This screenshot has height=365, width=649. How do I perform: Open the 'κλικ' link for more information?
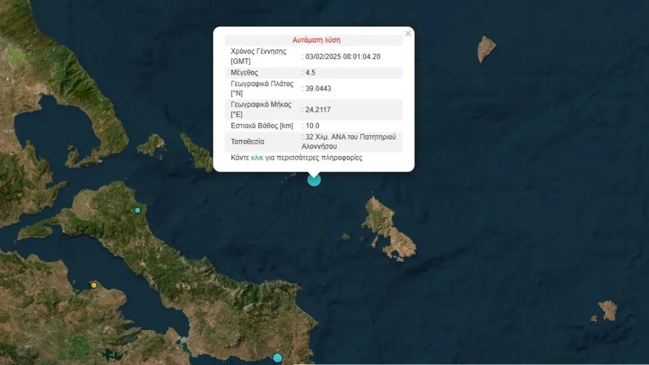(x=257, y=158)
